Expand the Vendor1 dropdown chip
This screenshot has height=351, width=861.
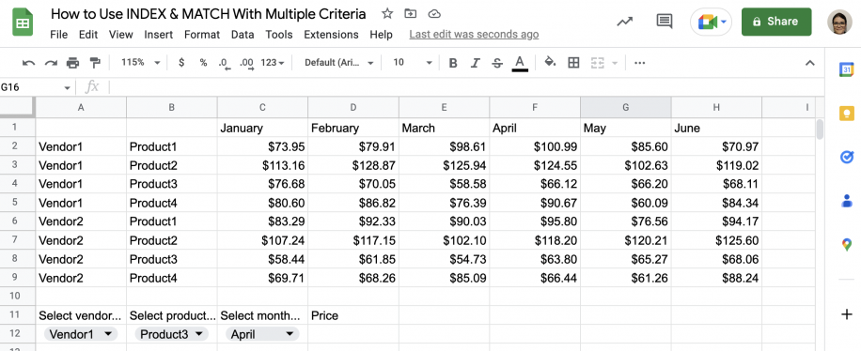point(80,334)
